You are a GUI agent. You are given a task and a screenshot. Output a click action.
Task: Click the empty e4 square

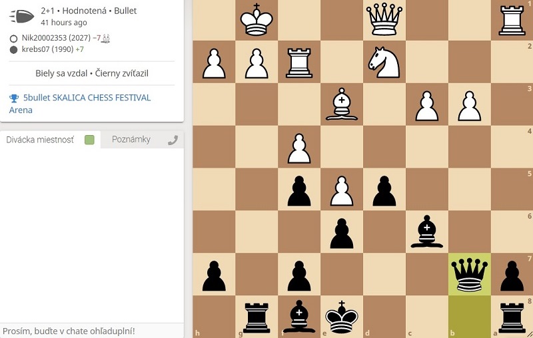(x=342, y=147)
